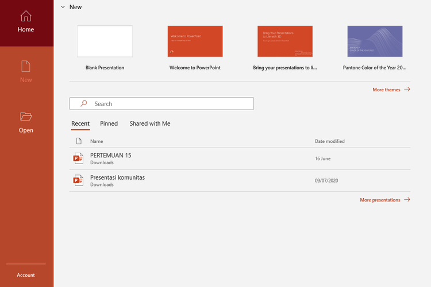Image resolution: width=431 pixels, height=287 pixels.
Task: Open the More themes link
Action: [386, 90]
